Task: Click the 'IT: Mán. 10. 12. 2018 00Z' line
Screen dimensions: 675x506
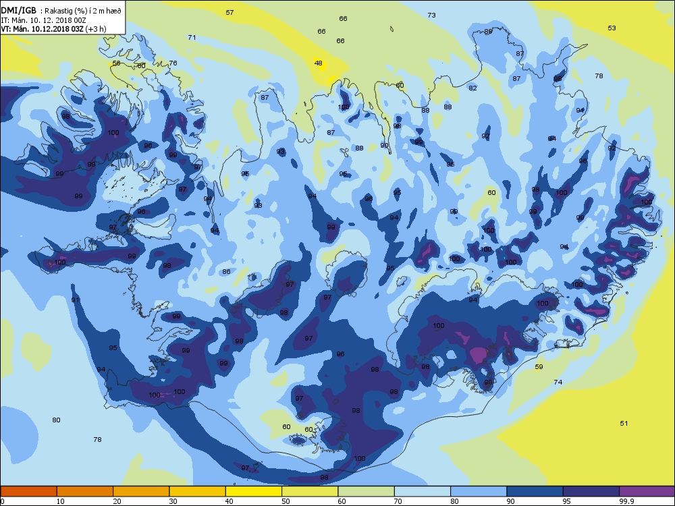Action: tap(43, 20)
